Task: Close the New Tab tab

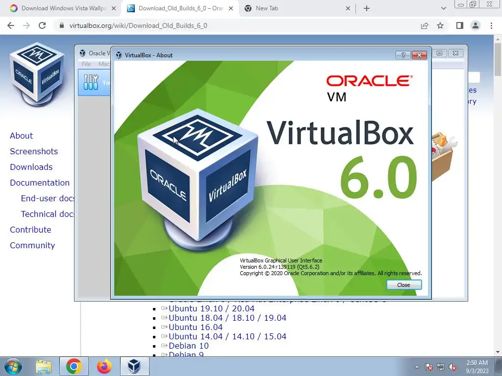Action: pos(348,9)
